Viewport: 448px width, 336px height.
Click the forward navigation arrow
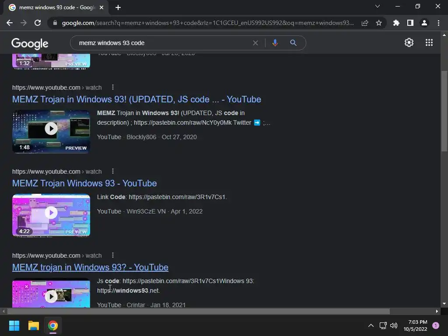(24, 23)
